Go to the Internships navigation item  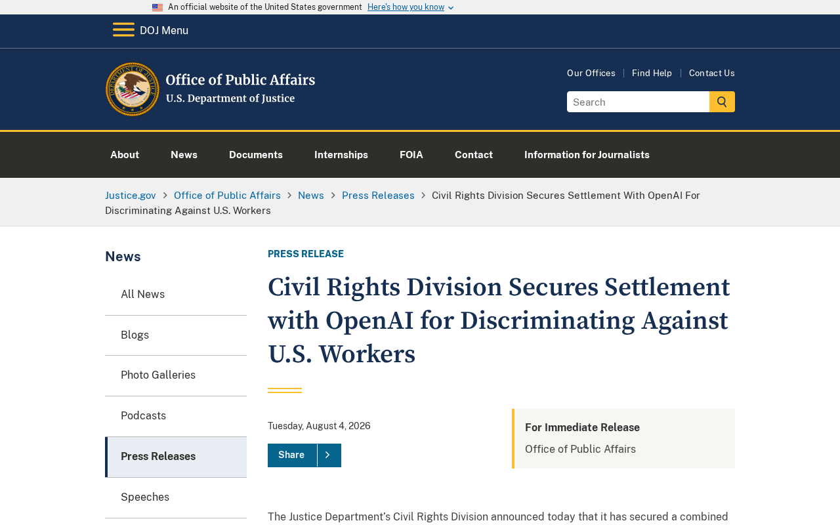341,155
